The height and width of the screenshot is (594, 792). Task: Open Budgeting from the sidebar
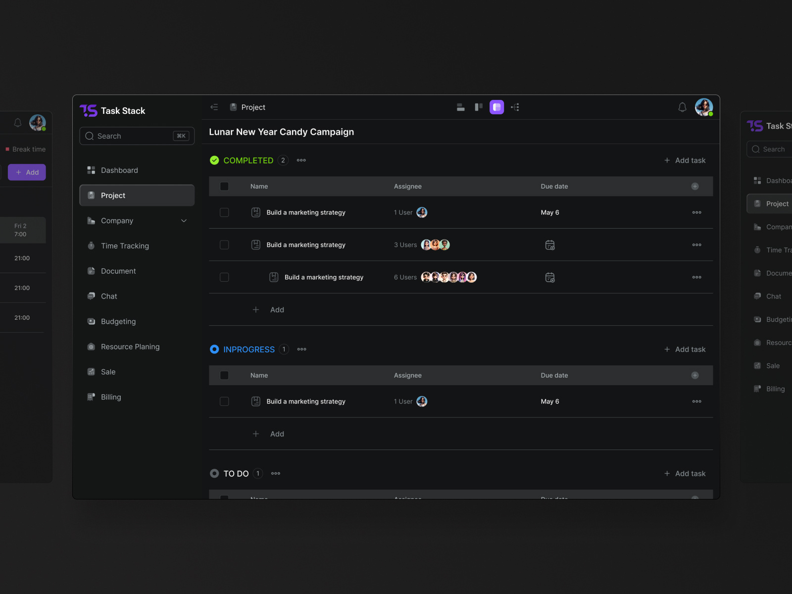118,321
